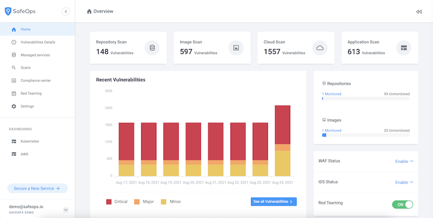Collapse the sidebar with the chevron button
Image resolution: width=433 pixels, height=218 pixels.
tap(65, 11)
